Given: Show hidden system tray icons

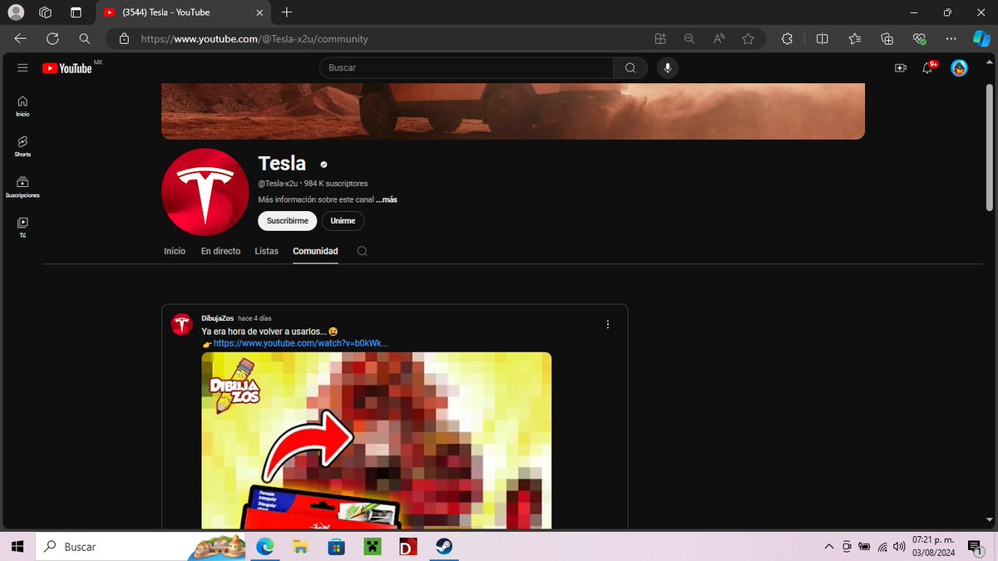Looking at the screenshot, I should [x=828, y=547].
